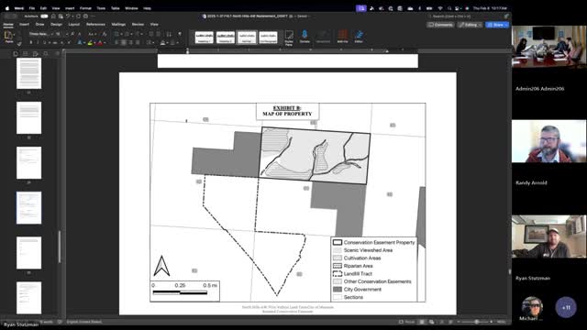Open the line spacing dropdown

coord(150,43)
